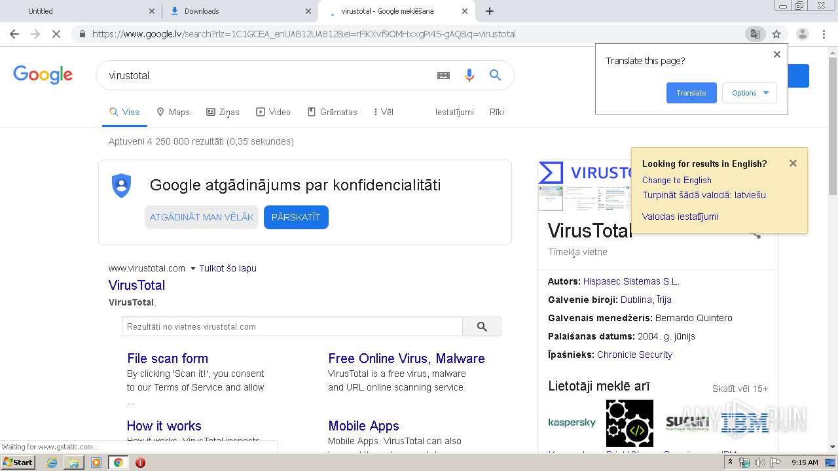This screenshot has width=838, height=471.
Task: Close the virustotal search tab
Action: point(465,11)
